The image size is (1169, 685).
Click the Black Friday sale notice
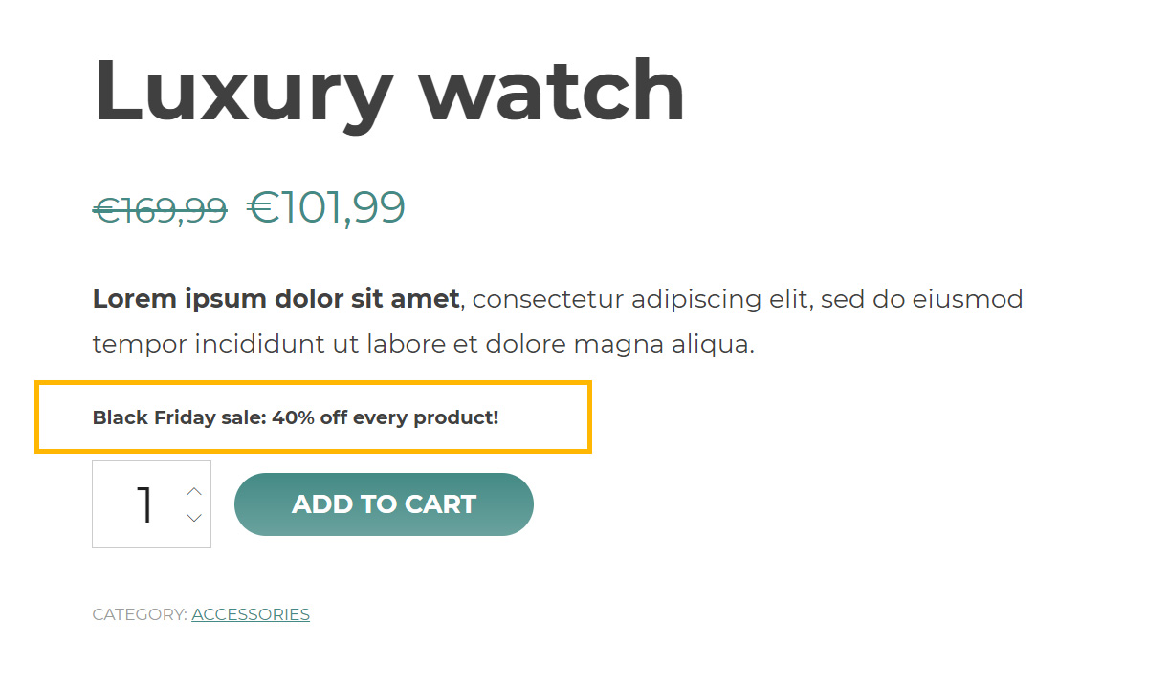click(x=296, y=417)
